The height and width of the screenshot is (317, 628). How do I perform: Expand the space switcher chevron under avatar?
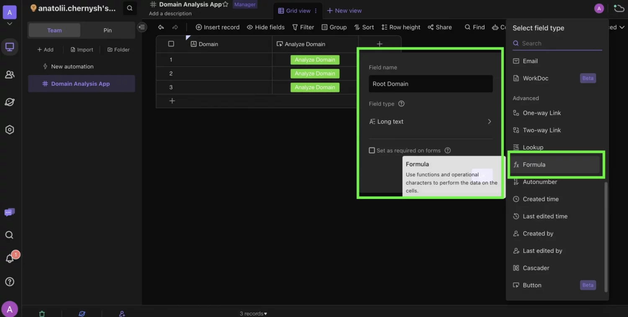coord(10,24)
